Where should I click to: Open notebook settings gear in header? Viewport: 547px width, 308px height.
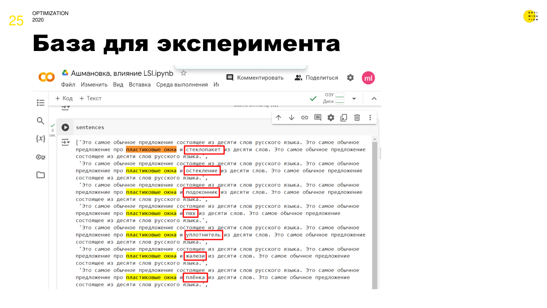click(350, 78)
